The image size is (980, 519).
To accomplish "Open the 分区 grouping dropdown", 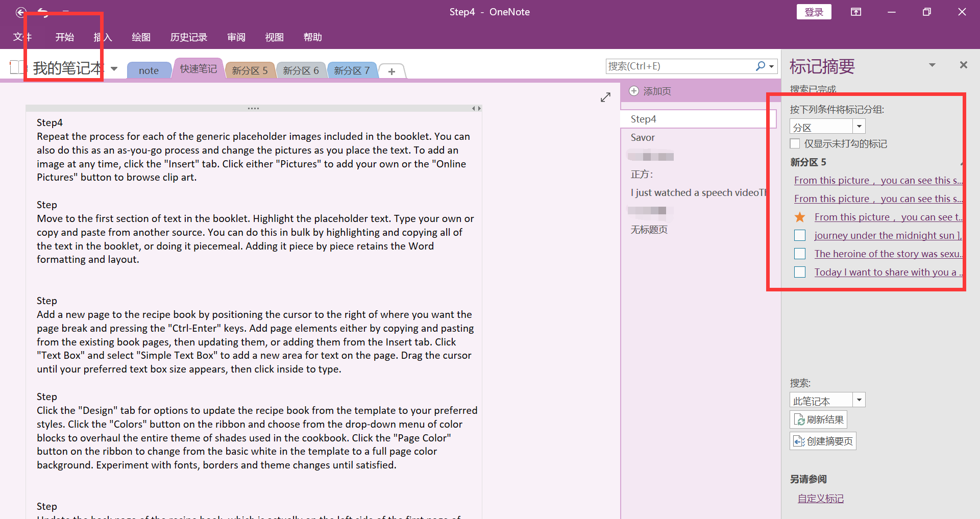I will (859, 126).
